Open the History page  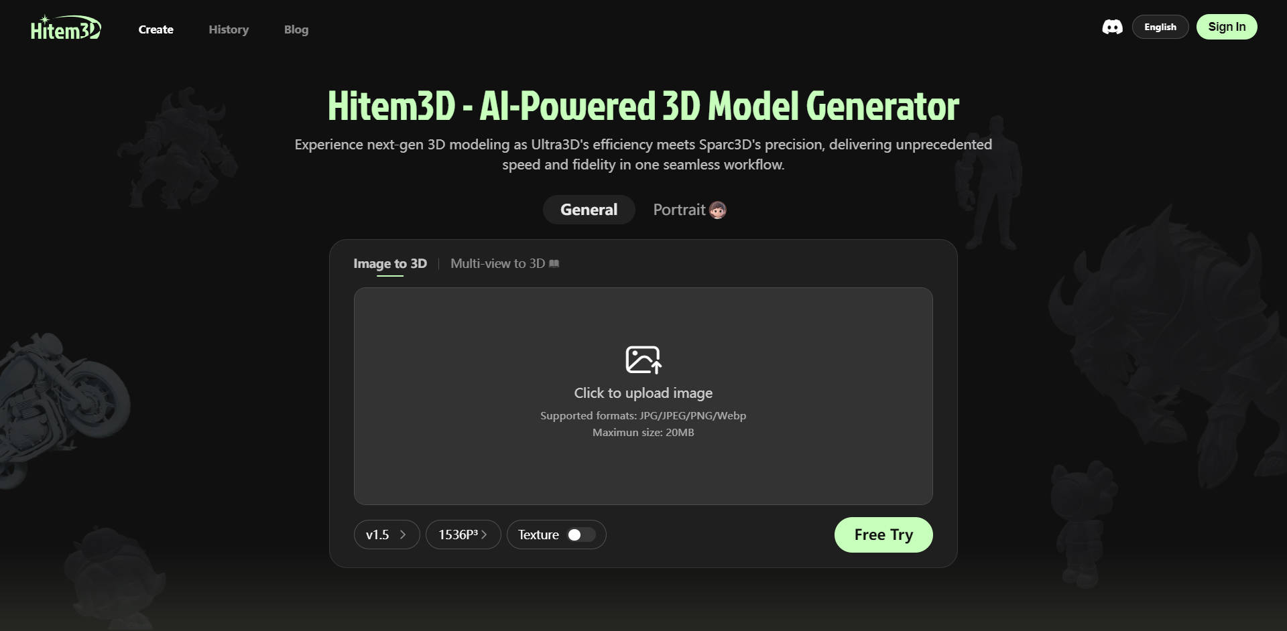pos(229,29)
